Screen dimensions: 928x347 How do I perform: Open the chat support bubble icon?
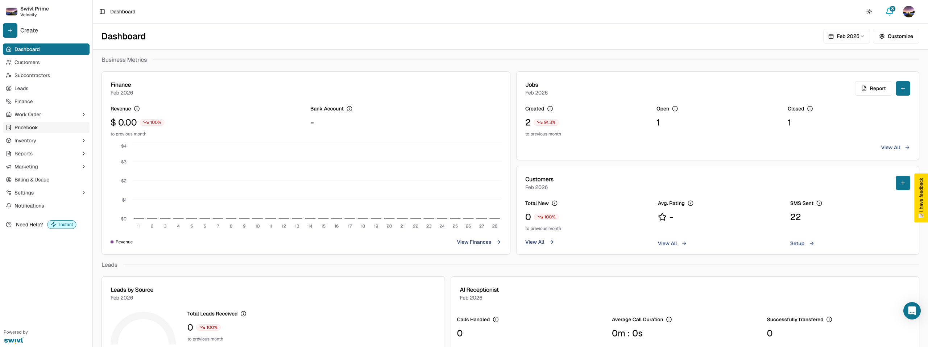(x=912, y=310)
